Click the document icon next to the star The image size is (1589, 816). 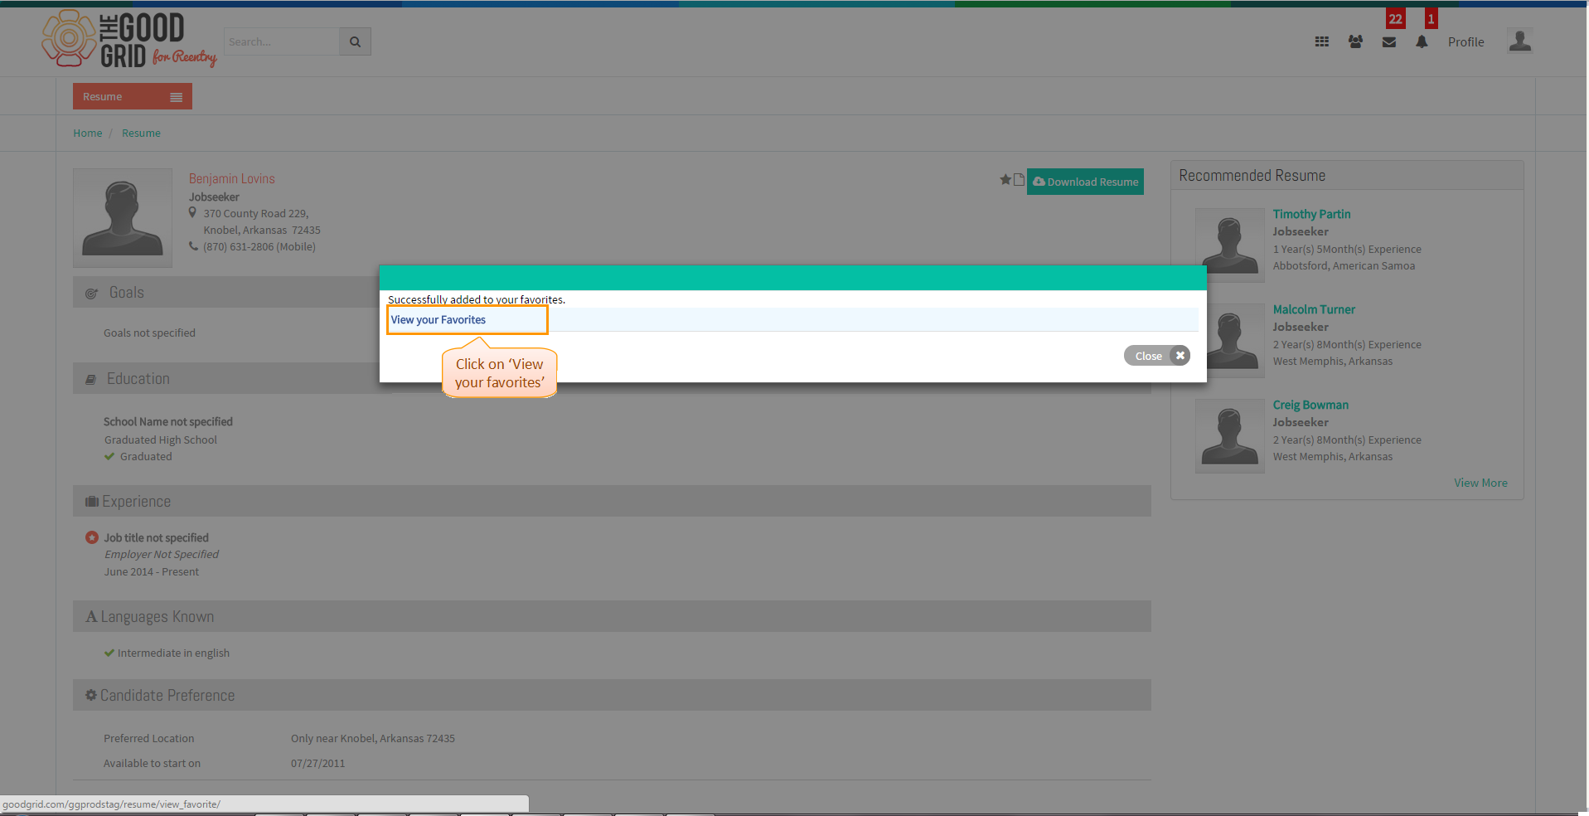click(1019, 179)
